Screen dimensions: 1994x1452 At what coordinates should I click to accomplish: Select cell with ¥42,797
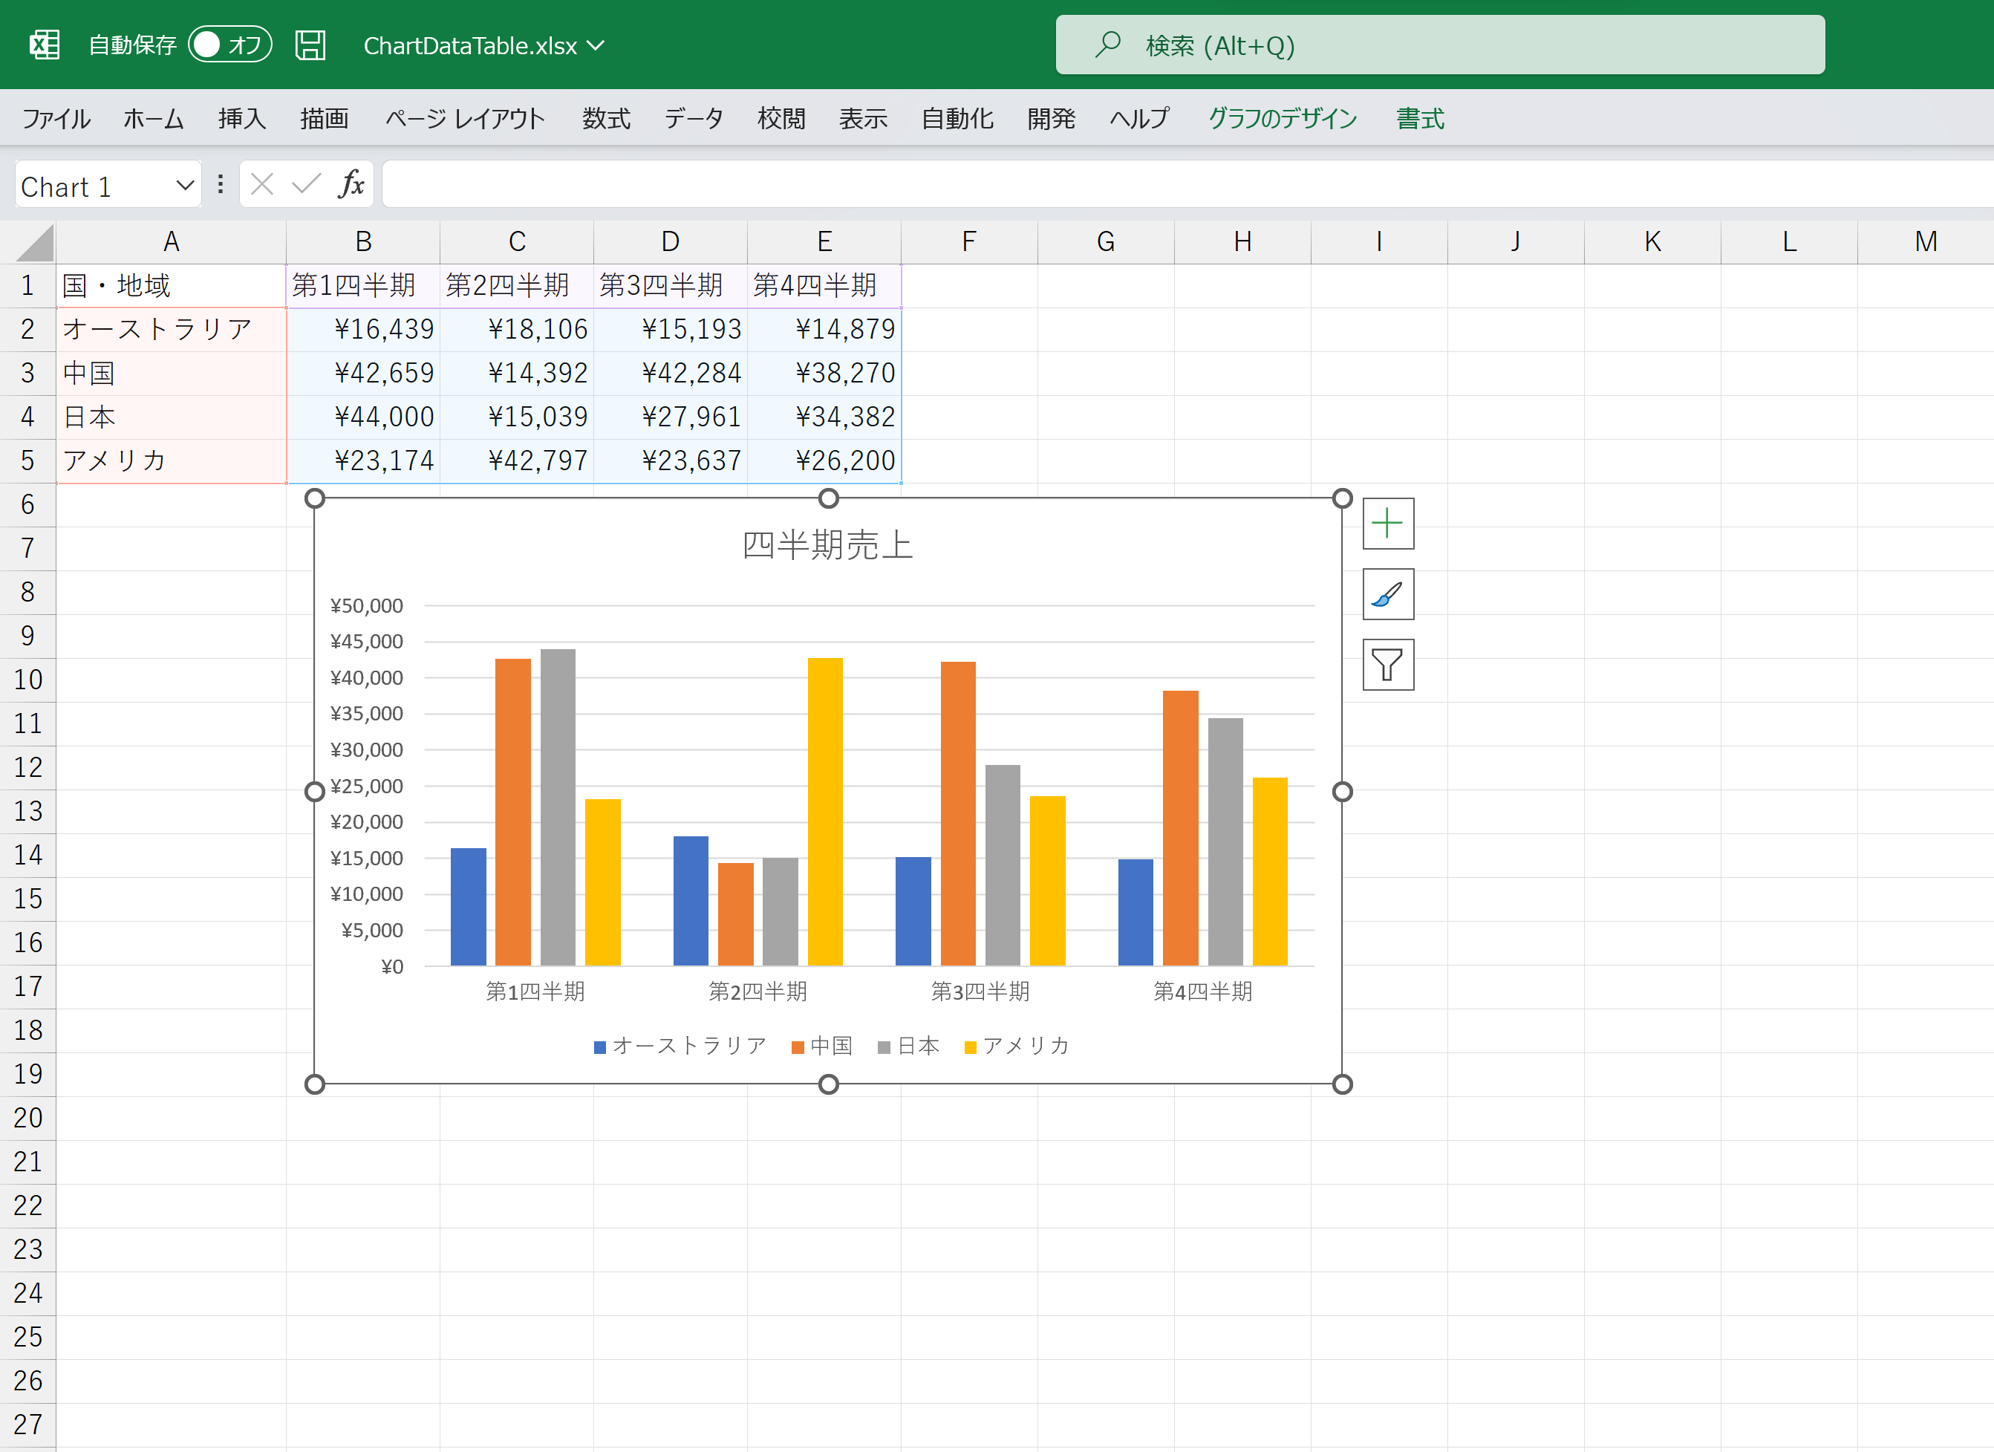click(x=517, y=460)
